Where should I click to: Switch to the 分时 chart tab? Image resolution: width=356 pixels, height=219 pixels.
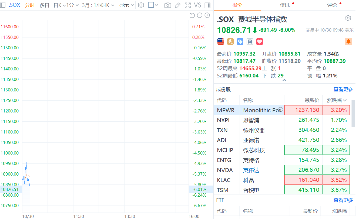tap(30, 5)
